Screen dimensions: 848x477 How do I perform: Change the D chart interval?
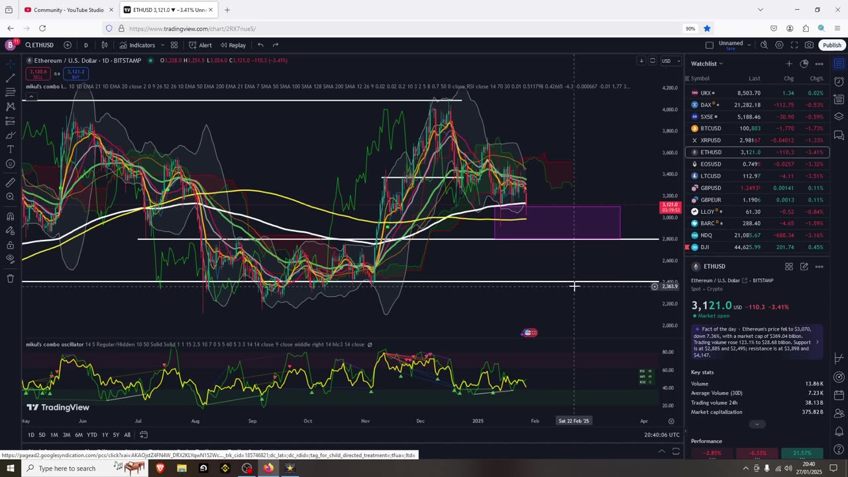(x=85, y=45)
